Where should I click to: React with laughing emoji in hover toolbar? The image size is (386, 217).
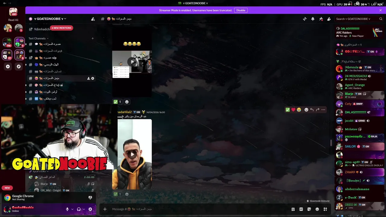click(x=299, y=110)
